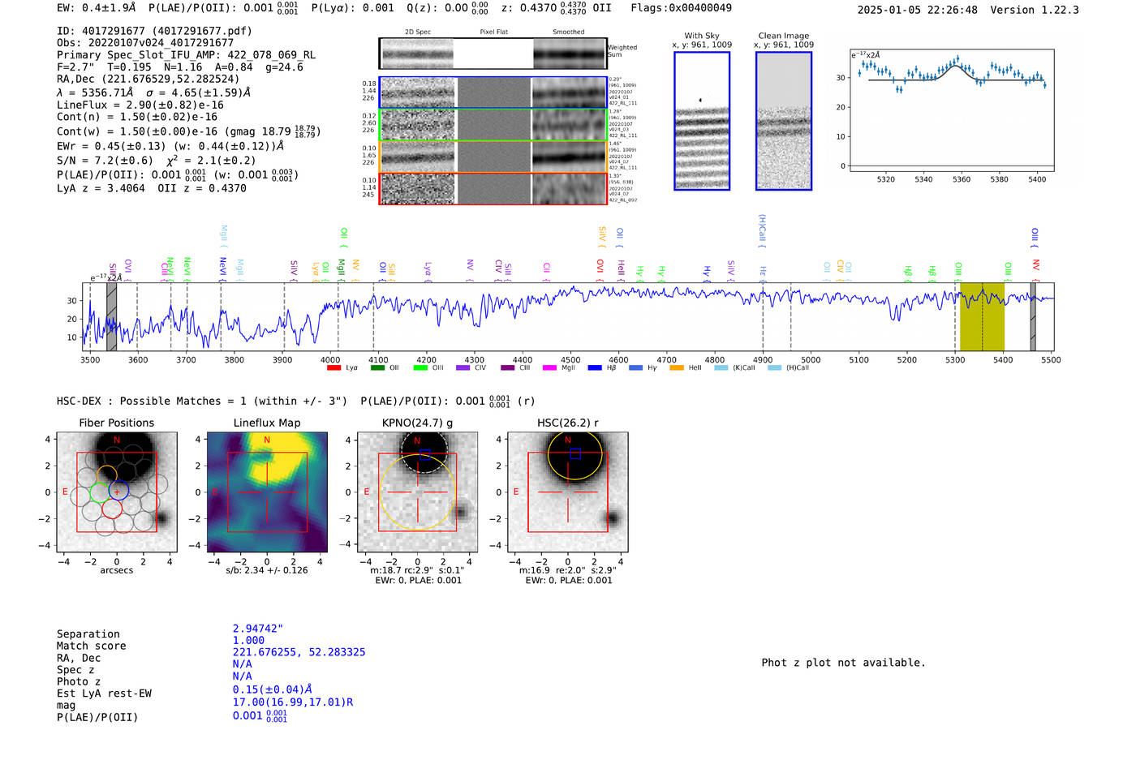
Task: Select the red-bordered fiber 2D spectrum row
Action: point(493,188)
